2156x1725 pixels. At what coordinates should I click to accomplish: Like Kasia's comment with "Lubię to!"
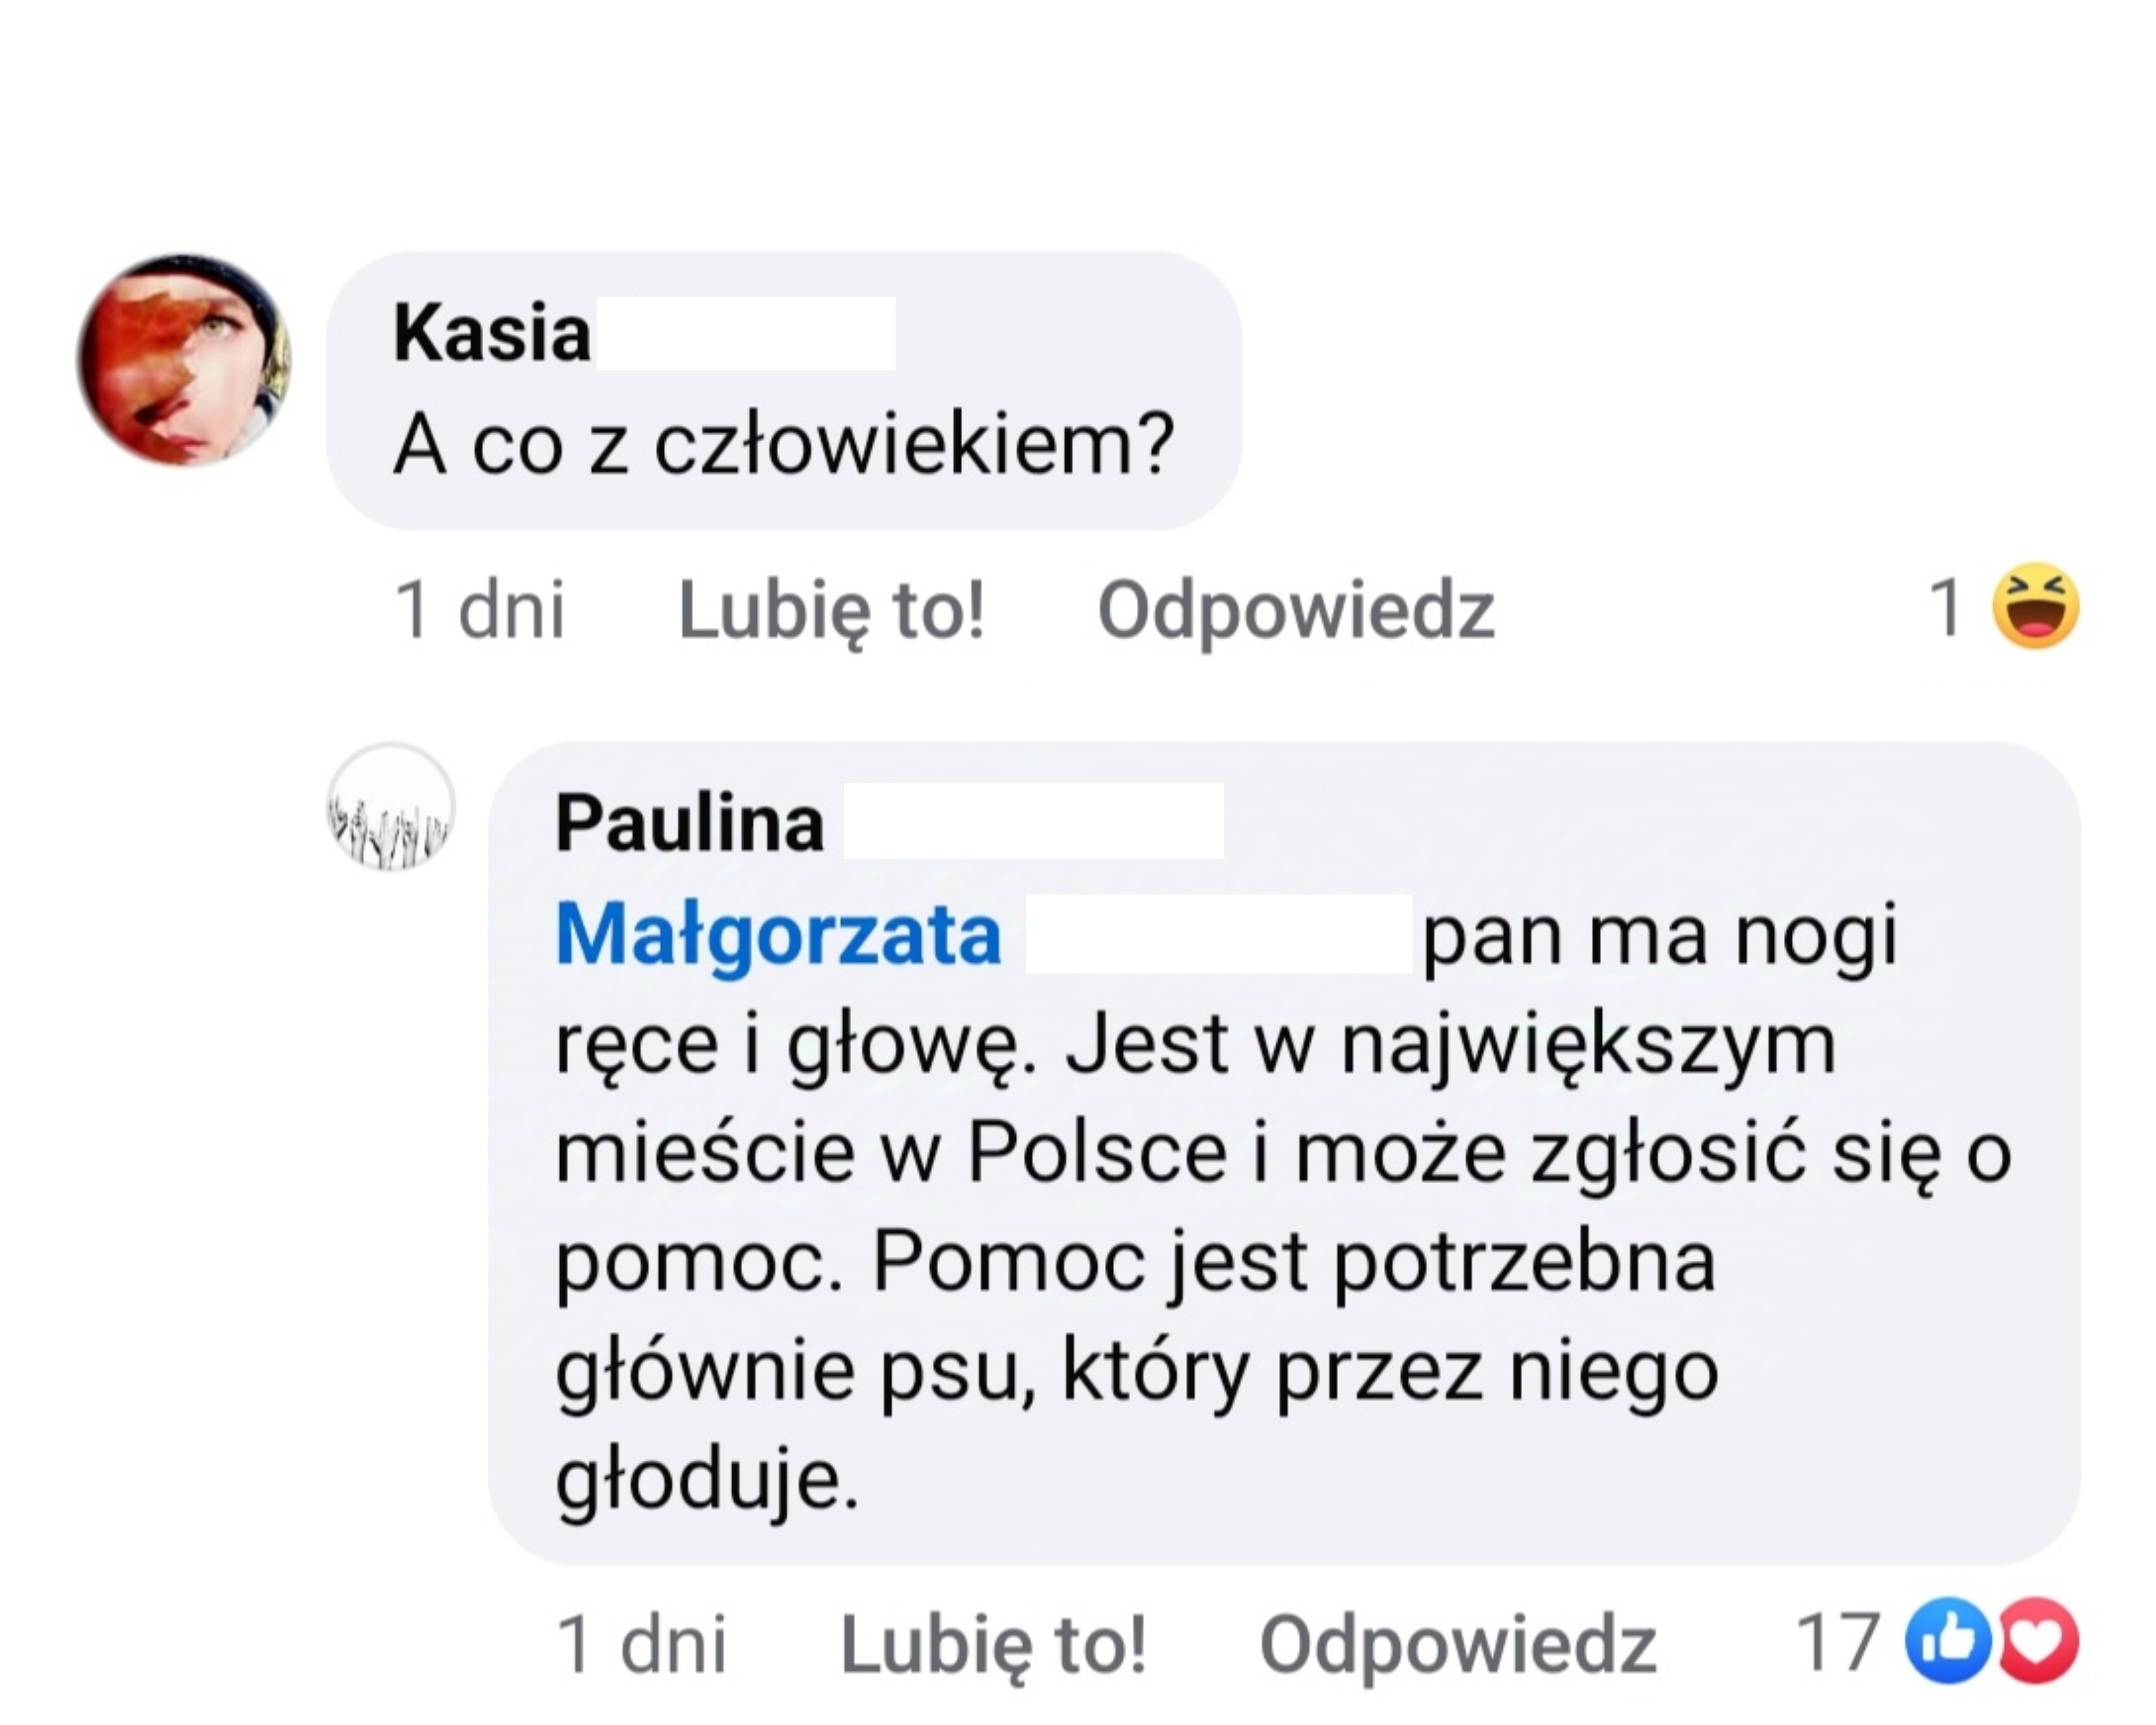[x=831, y=609]
